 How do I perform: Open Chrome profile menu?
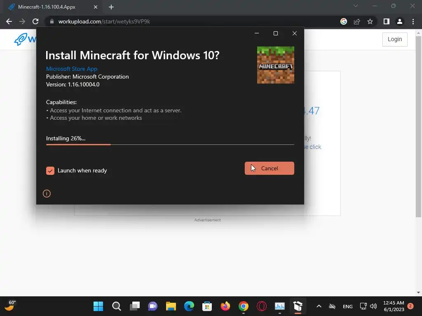400,21
